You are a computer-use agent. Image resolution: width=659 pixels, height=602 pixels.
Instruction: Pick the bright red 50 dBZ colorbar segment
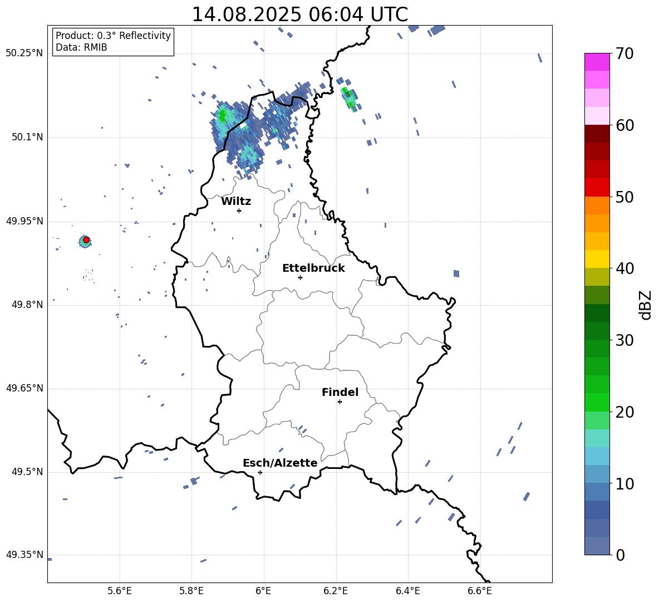coord(597,188)
